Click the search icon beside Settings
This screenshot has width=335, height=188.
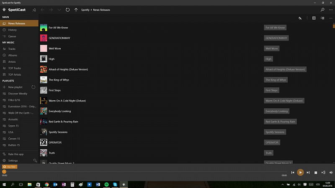pyautogui.click(x=35, y=160)
